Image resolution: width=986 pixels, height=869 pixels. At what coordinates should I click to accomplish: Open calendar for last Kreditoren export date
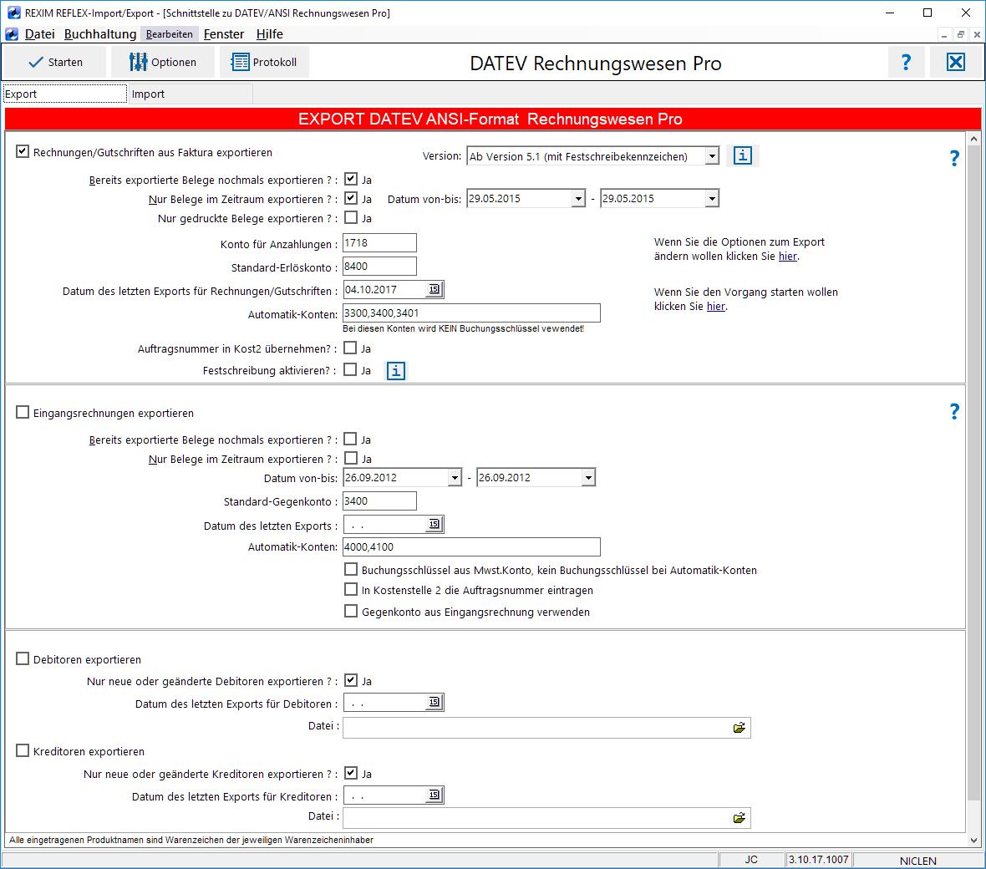pyautogui.click(x=434, y=795)
